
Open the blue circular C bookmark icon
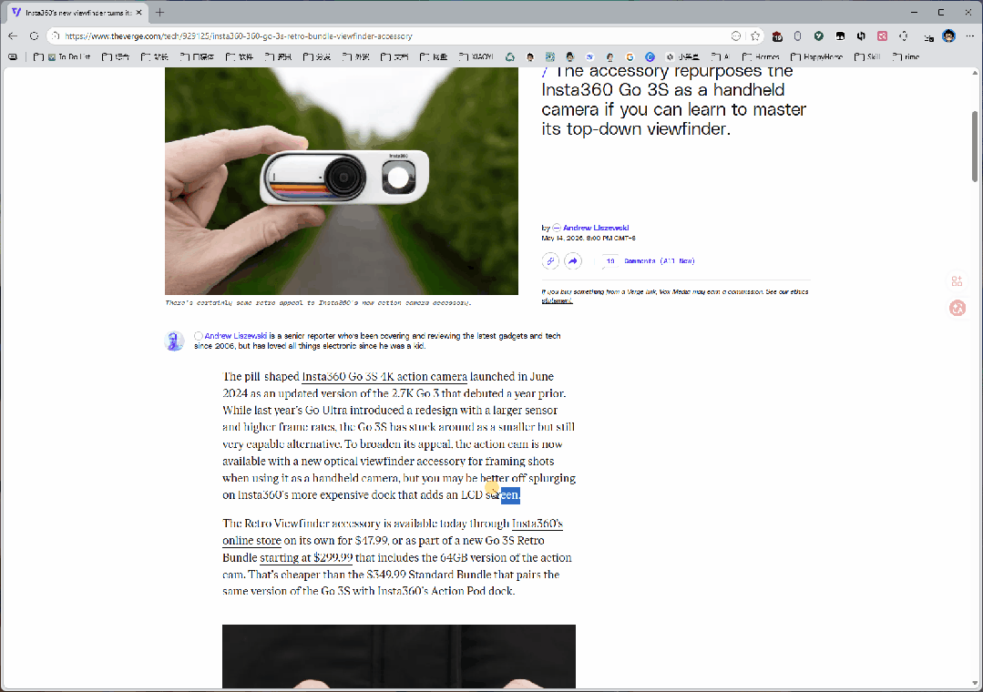click(x=650, y=57)
